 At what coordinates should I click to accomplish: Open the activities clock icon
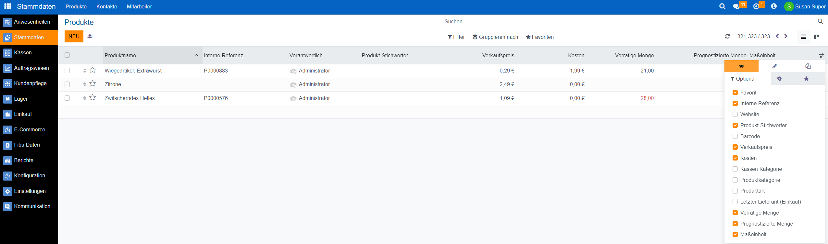[756, 6]
